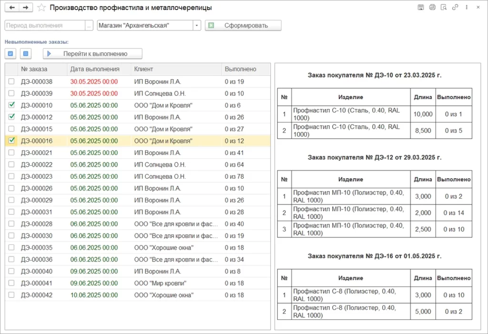This screenshot has width=488, height=334.
Task: Click Перейти к выполнению button
Action: [x=93, y=53]
